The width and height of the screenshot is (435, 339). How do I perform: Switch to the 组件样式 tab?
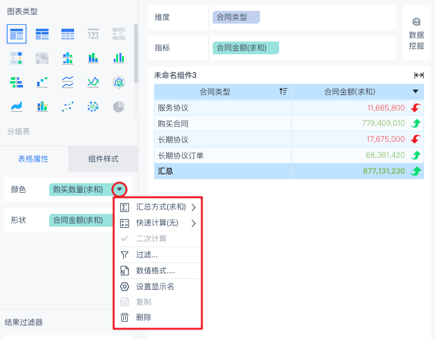click(x=103, y=159)
